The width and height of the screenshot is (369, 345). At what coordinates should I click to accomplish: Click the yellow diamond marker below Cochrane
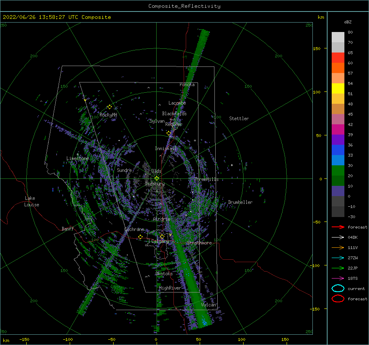click(x=140, y=237)
